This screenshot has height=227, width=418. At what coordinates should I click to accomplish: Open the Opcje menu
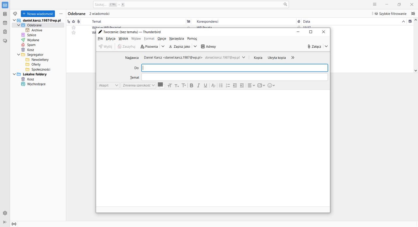(162, 39)
